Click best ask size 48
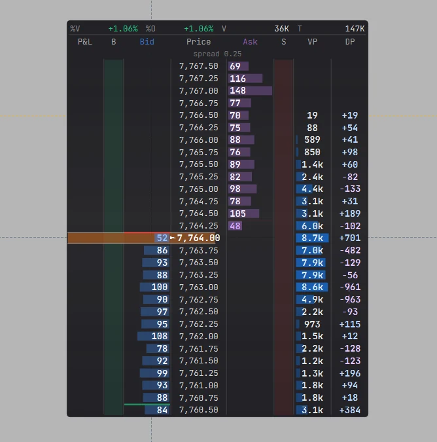 [235, 226]
